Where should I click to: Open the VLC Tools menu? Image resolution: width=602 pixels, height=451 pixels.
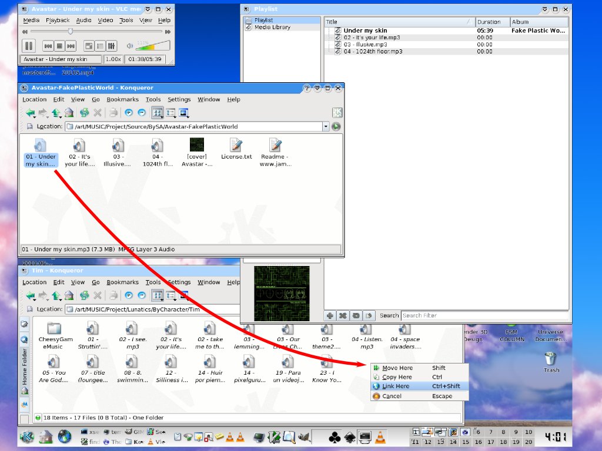[x=126, y=21]
